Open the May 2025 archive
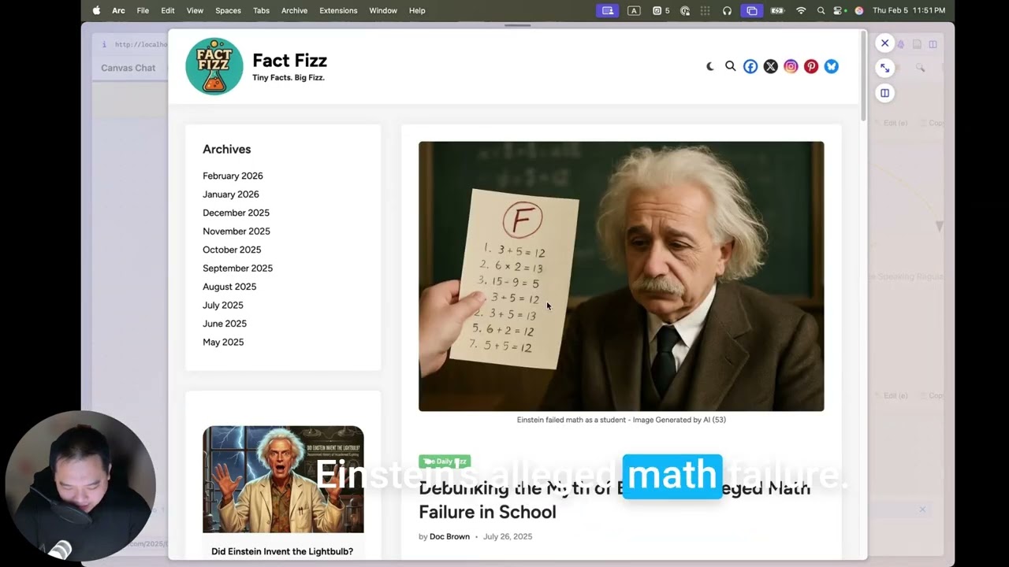The height and width of the screenshot is (567, 1009). coord(223,343)
